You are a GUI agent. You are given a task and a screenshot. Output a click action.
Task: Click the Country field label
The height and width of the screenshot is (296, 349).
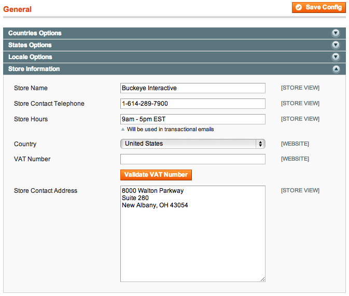(x=25, y=144)
